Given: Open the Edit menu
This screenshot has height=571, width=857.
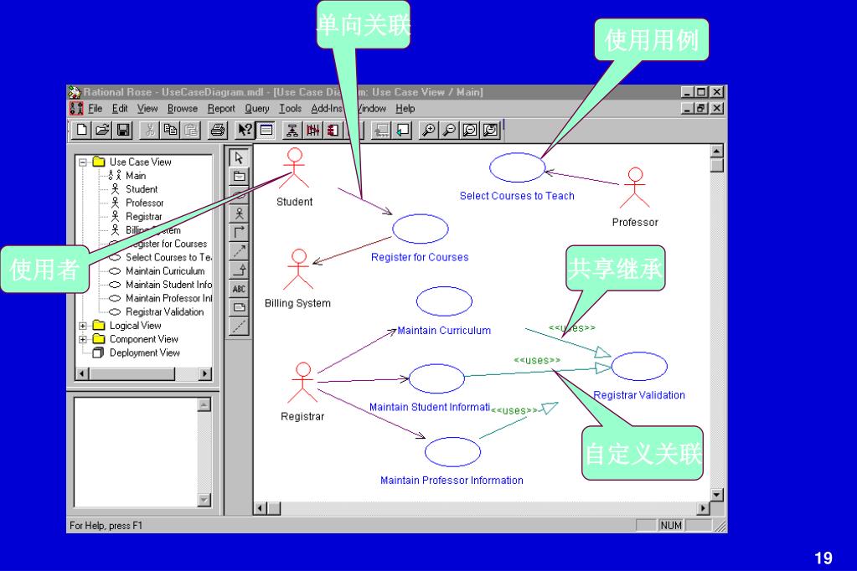Looking at the screenshot, I should pyautogui.click(x=120, y=108).
